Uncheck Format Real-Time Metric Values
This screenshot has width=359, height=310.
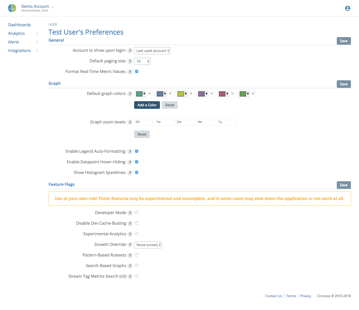click(x=137, y=71)
